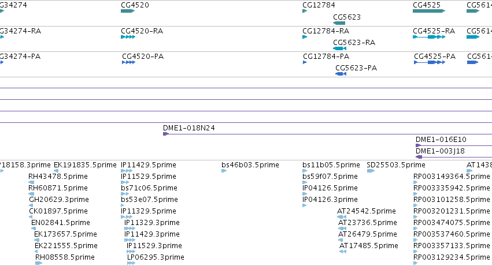Select the IP04126.3prime EST label
This screenshot has height=266, width=492.
point(330,200)
